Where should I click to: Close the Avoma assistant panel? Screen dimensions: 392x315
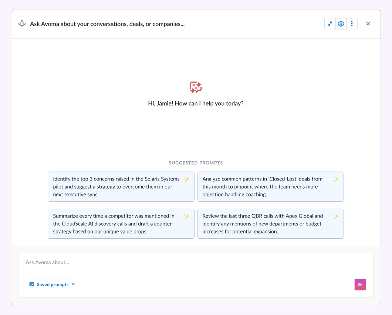[x=368, y=23]
